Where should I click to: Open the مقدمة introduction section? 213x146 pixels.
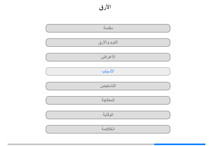pyautogui.click(x=108, y=28)
